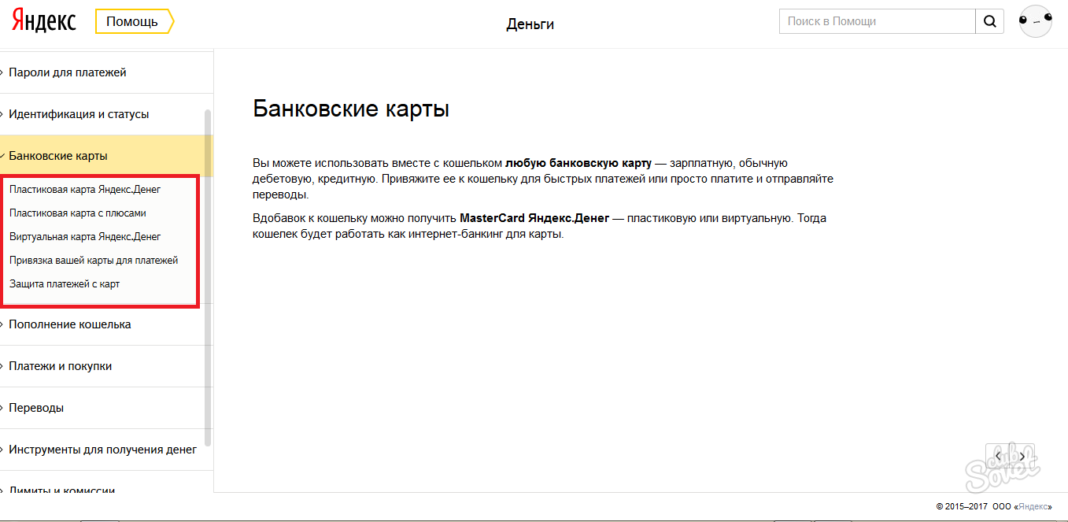The height and width of the screenshot is (522, 1068).
Task: Open Виртуальная карта Яндекс.Денег subsection
Action: tap(85, 236)
